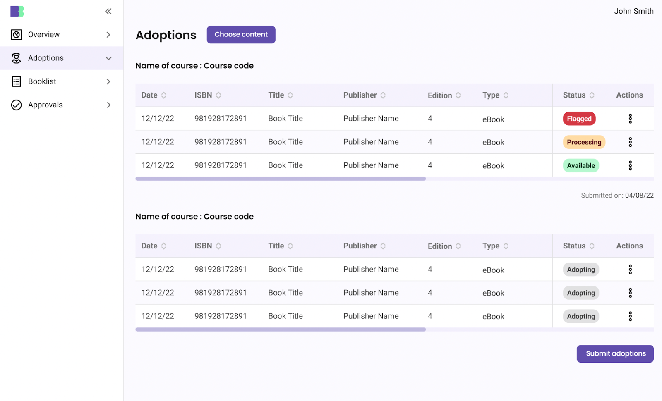
Task: Open the Booklist menu item
Action: point(42,81)
